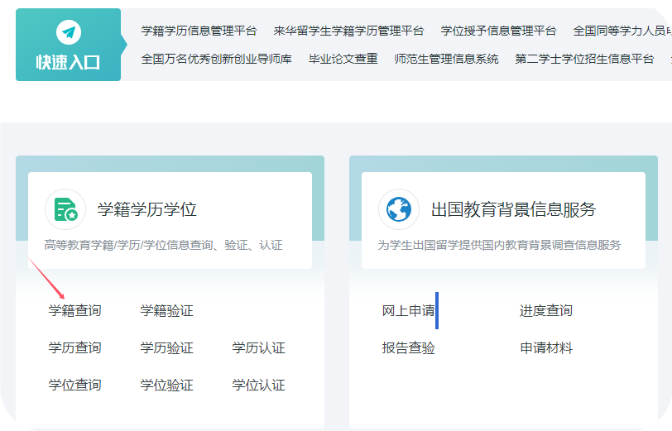This screenshot has width=672, height=431.
Task: Open the 学籍查询 link
Action: pyautogui.click(x=74, y=311)
